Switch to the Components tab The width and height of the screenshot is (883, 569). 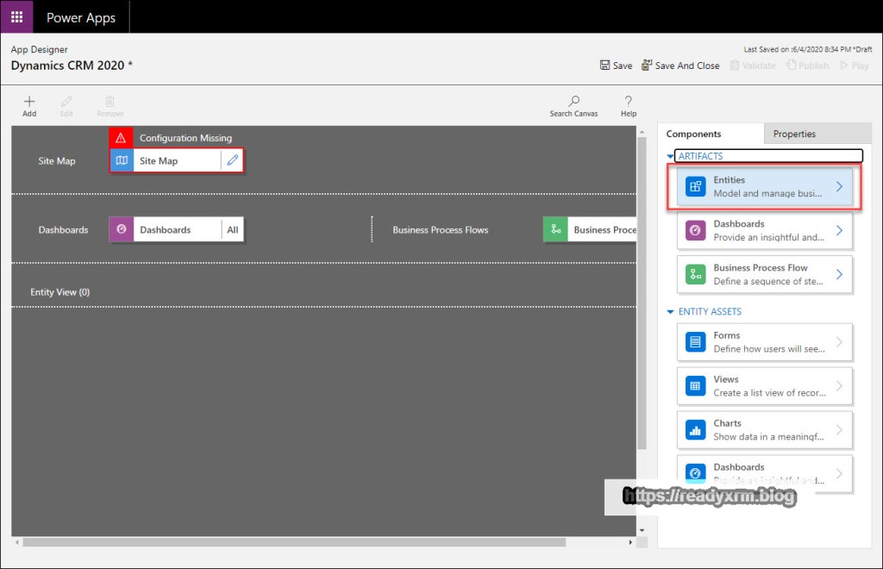pyautogui.click(x=693, y=134)
